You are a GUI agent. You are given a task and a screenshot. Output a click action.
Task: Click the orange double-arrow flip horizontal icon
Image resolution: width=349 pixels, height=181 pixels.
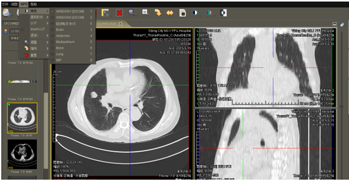[170, 13]
